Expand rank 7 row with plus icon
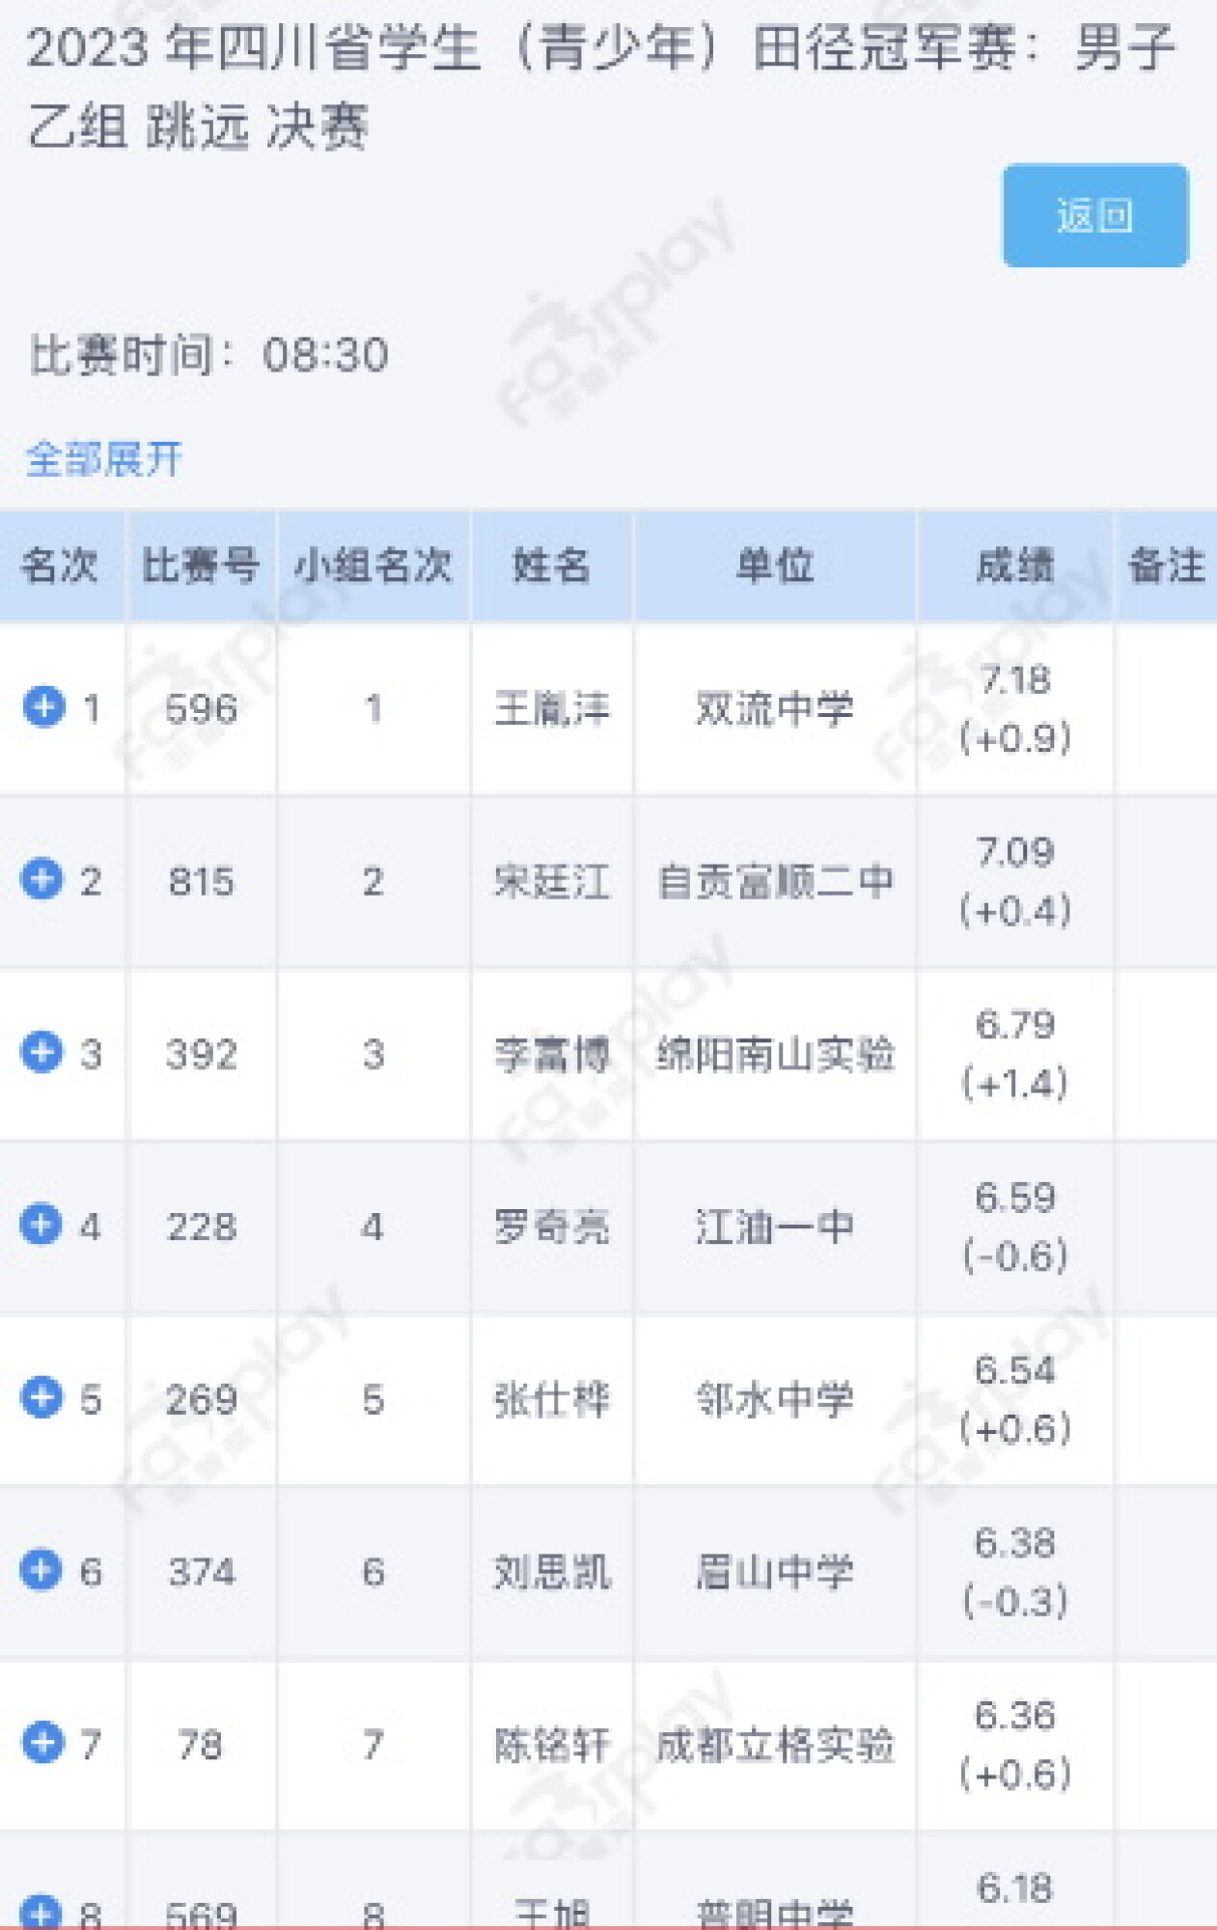 [x=41, y=1742]
